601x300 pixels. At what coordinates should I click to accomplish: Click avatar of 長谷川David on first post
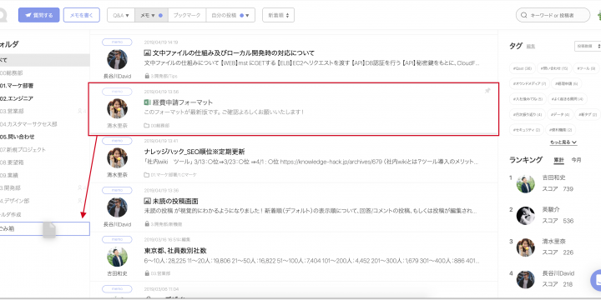click(118, 59)
